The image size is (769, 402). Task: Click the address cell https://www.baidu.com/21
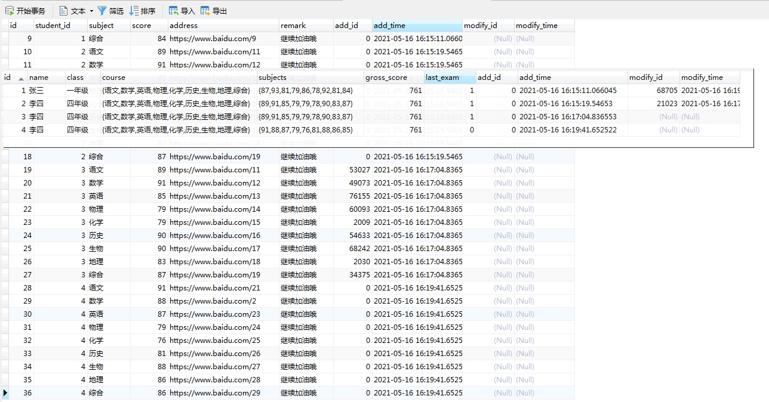click(x=224, y=288)
